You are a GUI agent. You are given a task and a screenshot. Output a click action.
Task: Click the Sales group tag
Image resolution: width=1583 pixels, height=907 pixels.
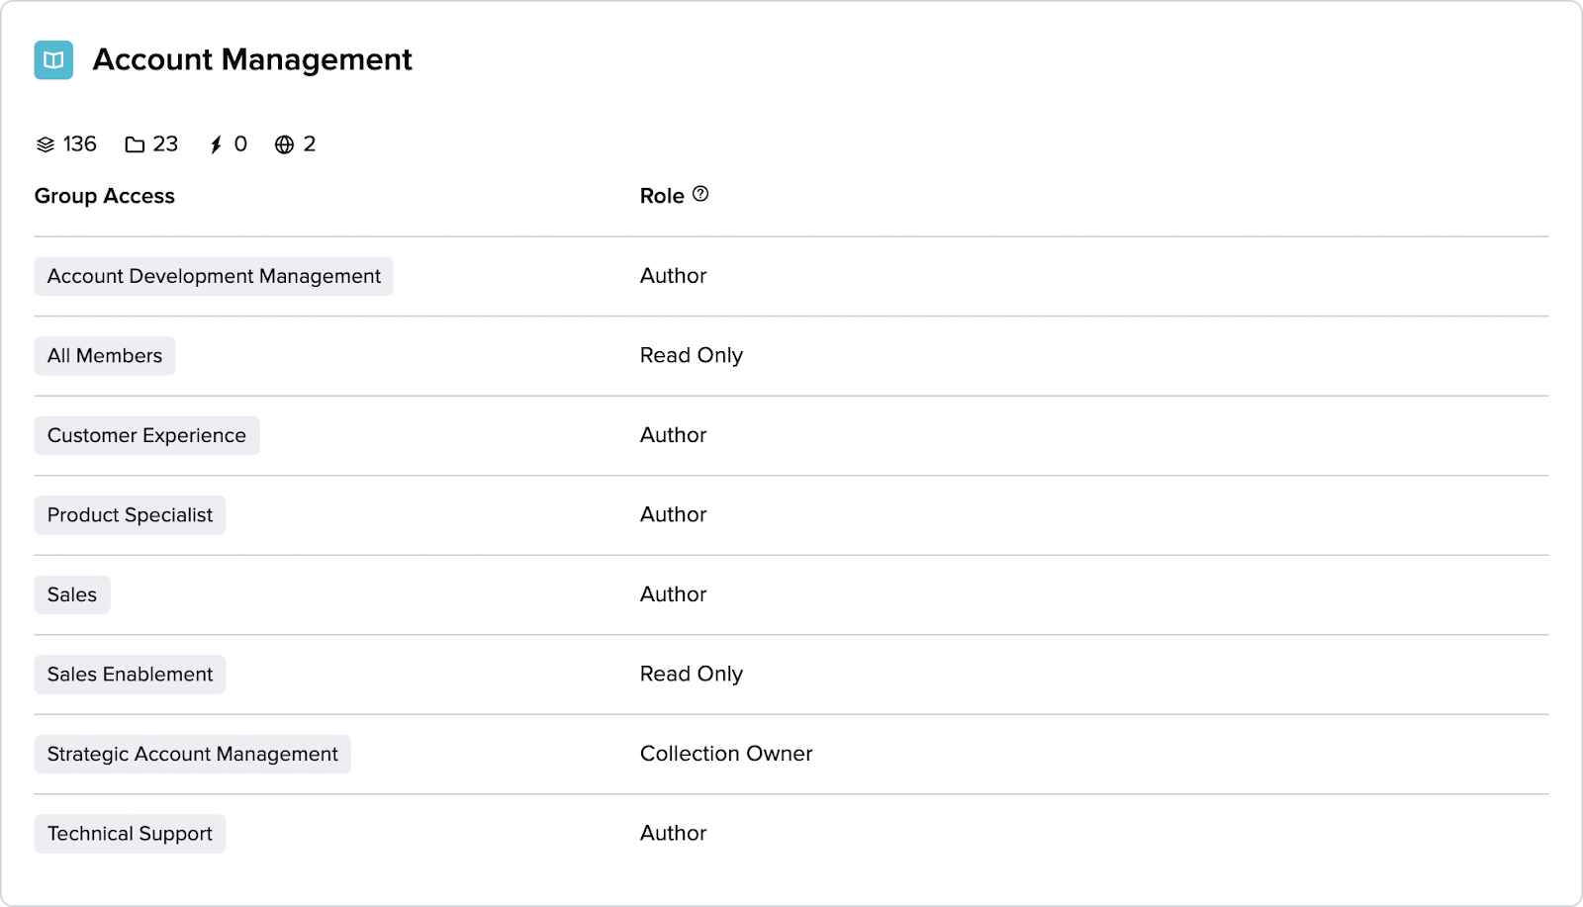coord(72,595)
